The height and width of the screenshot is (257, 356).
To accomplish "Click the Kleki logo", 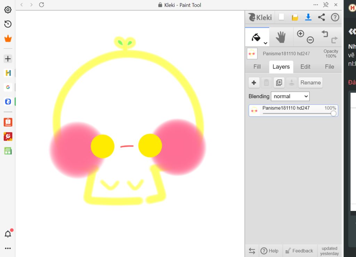I will 260,17.
